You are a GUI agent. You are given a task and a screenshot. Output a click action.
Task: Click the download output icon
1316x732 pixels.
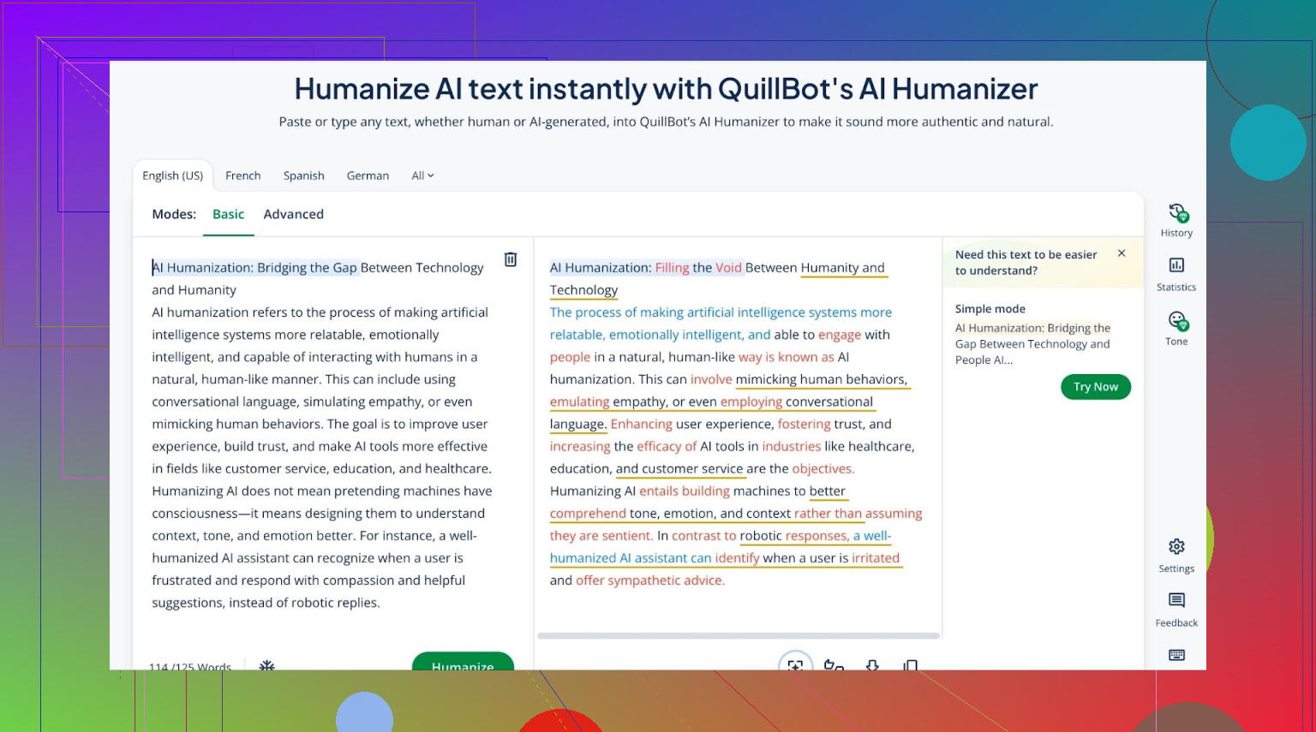[872, 664]
